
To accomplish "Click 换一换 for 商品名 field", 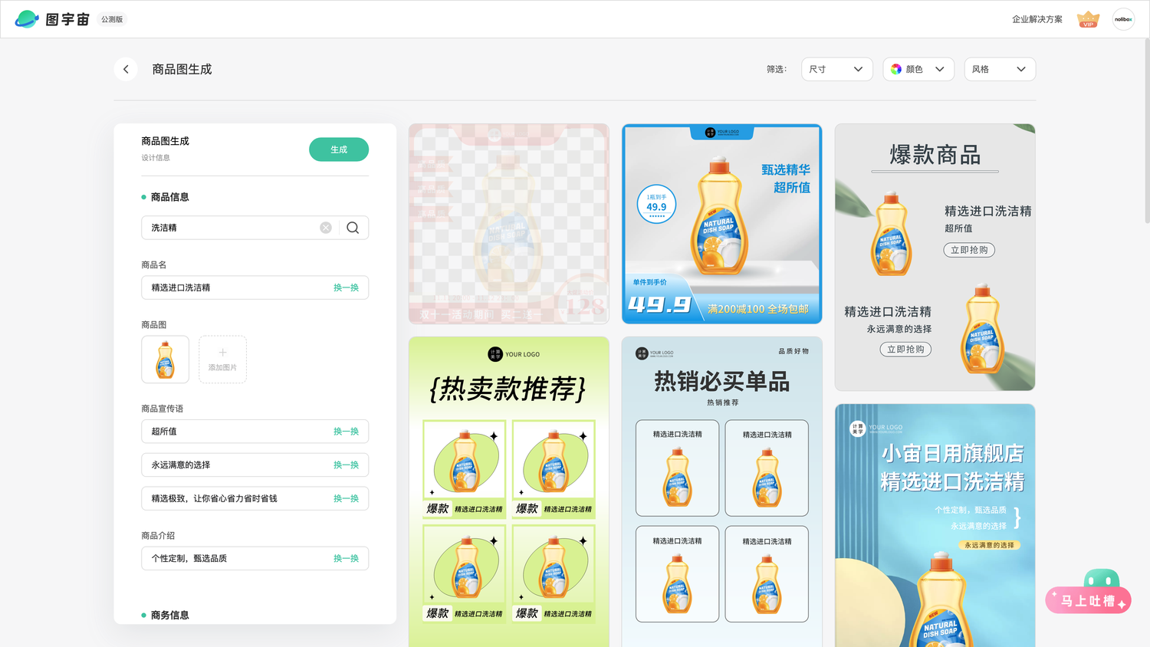I will (x=346, y=287).
